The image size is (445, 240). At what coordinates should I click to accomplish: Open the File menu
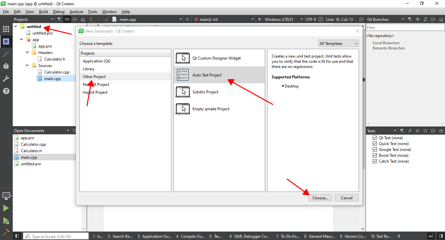[6, 12]
